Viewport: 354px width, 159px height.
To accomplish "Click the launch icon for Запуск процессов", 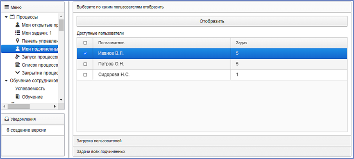I will pos(17,57).
